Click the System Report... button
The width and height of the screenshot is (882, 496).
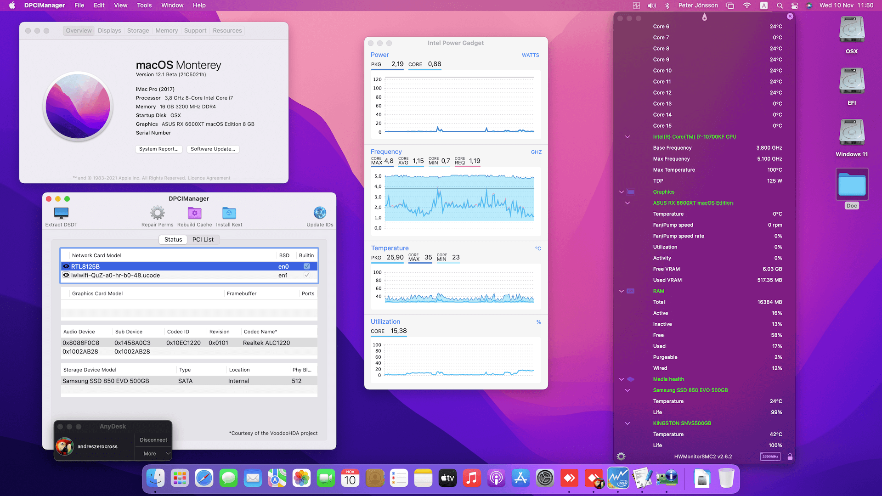159,149
